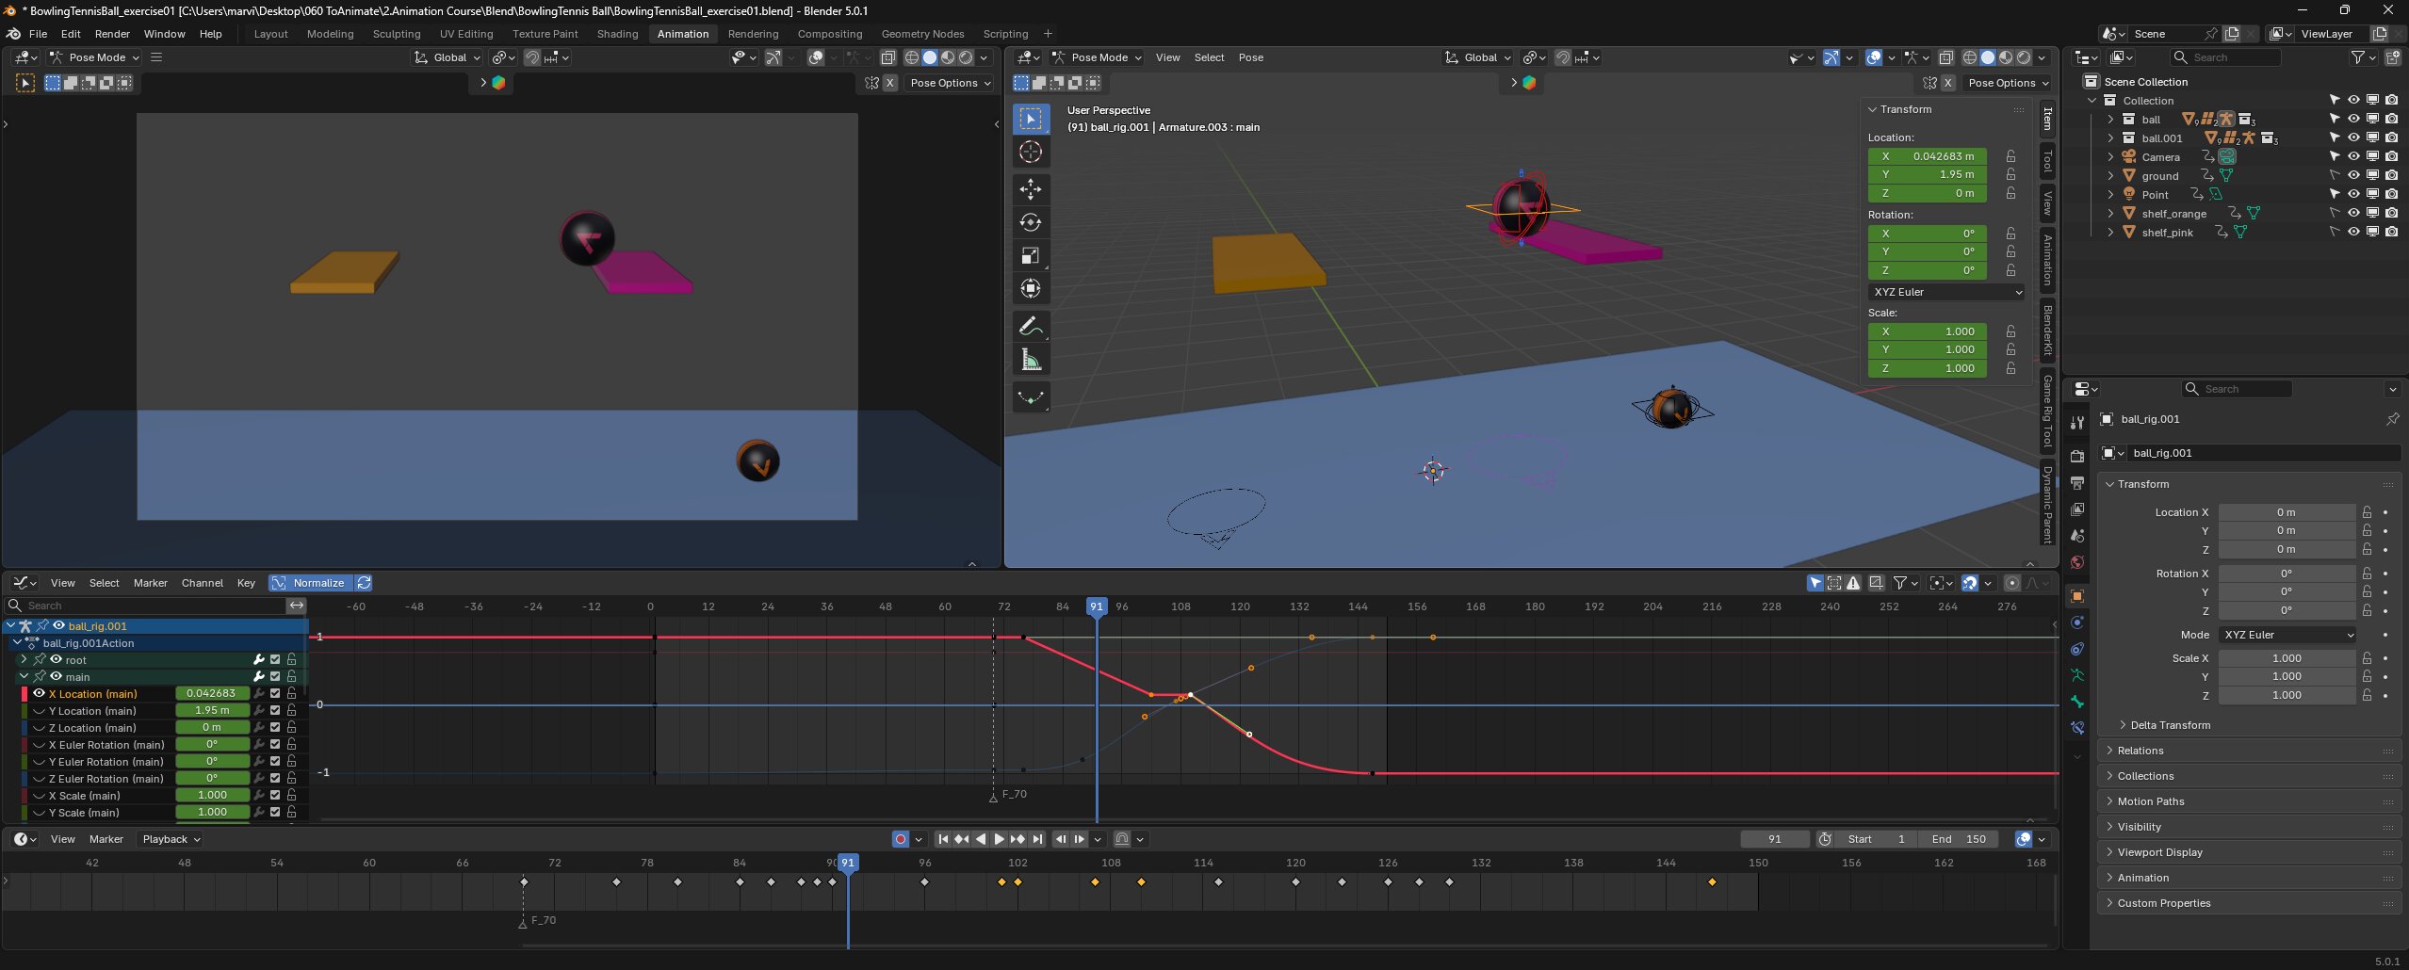Select the Move tool in viewport toolbar

[x=1031, y=189]
